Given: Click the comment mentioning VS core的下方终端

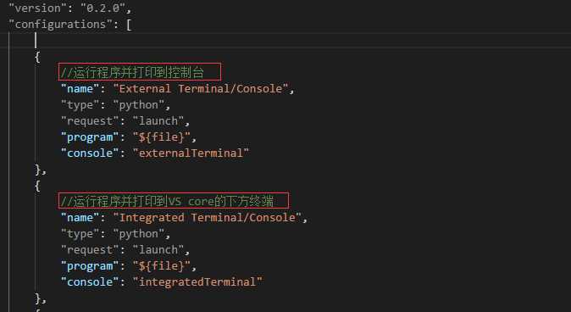Looking at the screenshot, I should [167, 201].
